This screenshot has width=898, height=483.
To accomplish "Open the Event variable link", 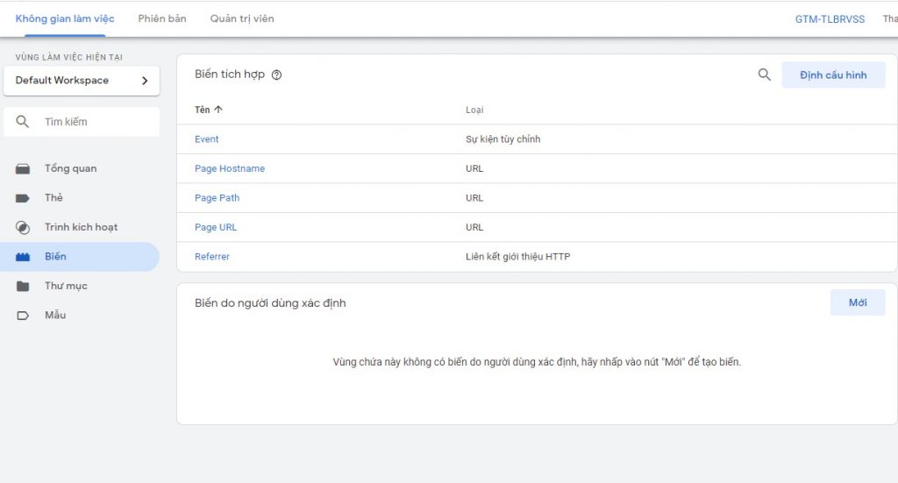I will 207,139.
